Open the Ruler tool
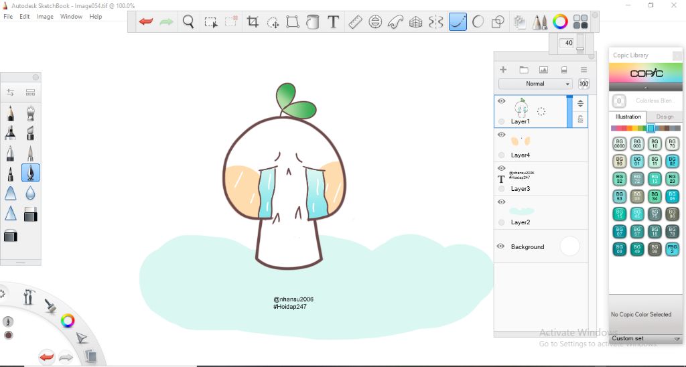 pyautogui.click(x=355, y=22)
